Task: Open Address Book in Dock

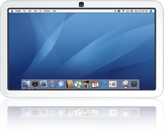Action: point(70,84)
